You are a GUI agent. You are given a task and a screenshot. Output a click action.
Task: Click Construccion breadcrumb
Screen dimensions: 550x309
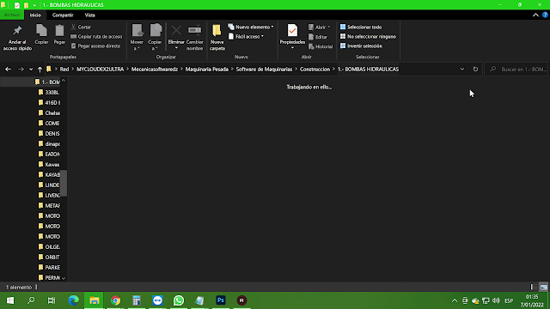315,70
